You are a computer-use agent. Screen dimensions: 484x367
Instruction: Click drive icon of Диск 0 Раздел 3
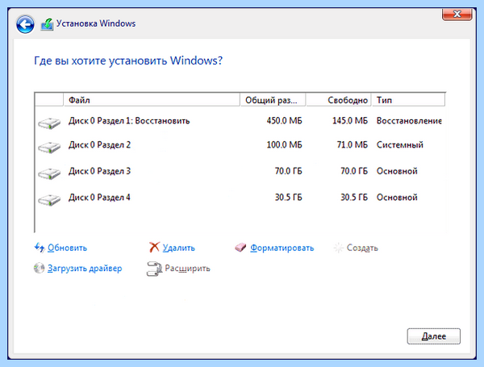[49, 173]
